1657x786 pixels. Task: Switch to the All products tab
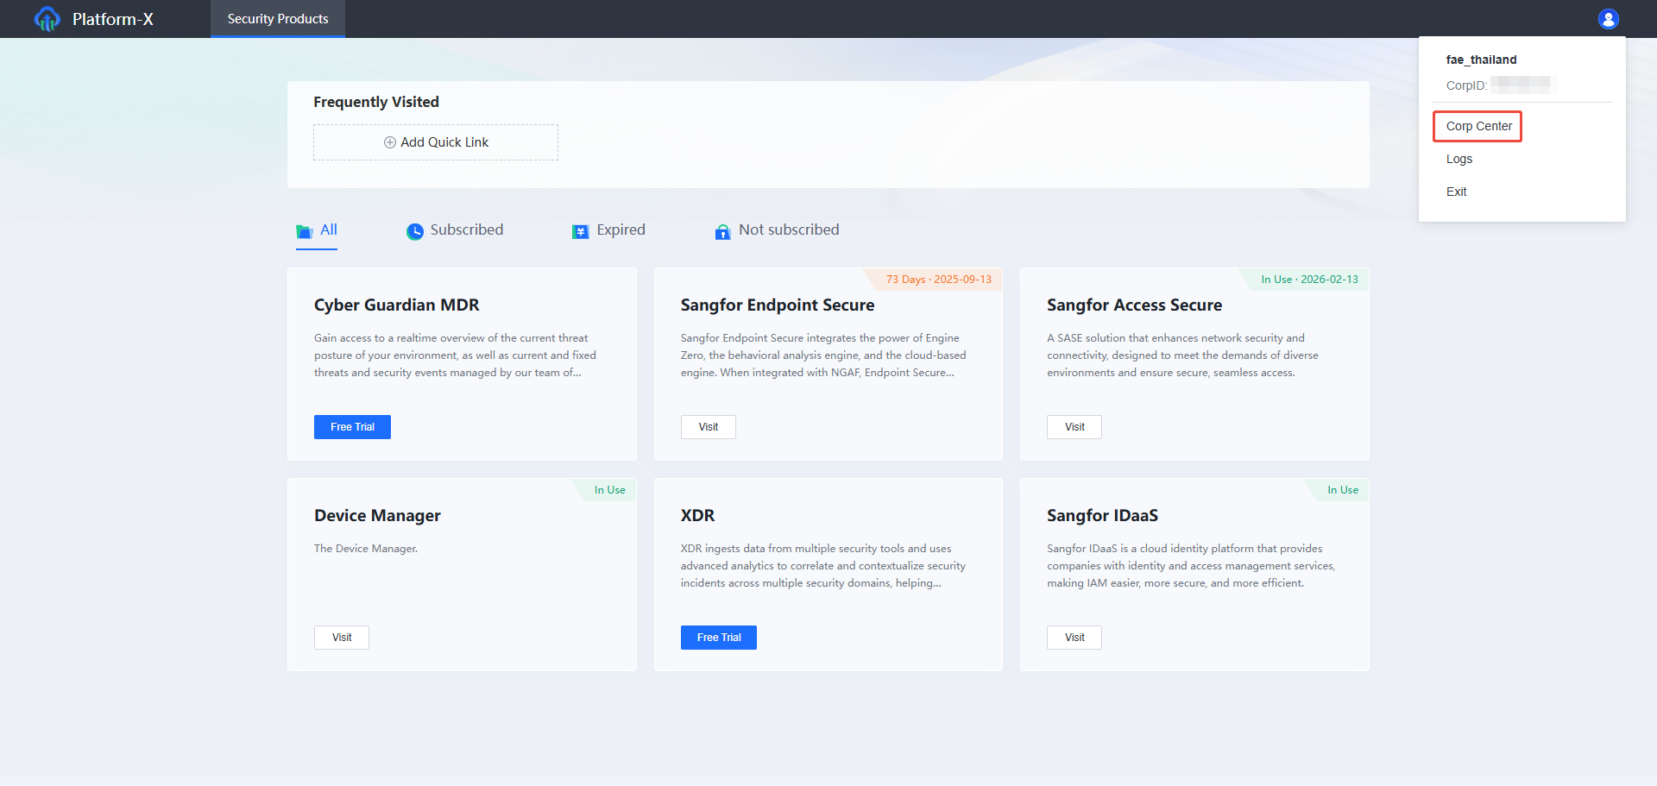[x=317, y=230]
